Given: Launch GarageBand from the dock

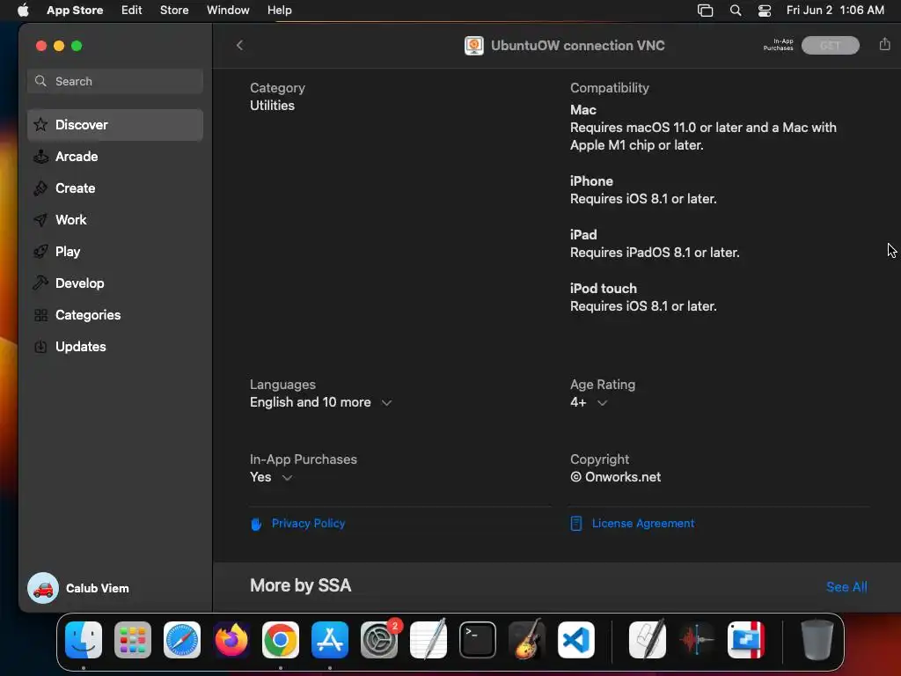Looking at the screenshot, I should (527, 639).
